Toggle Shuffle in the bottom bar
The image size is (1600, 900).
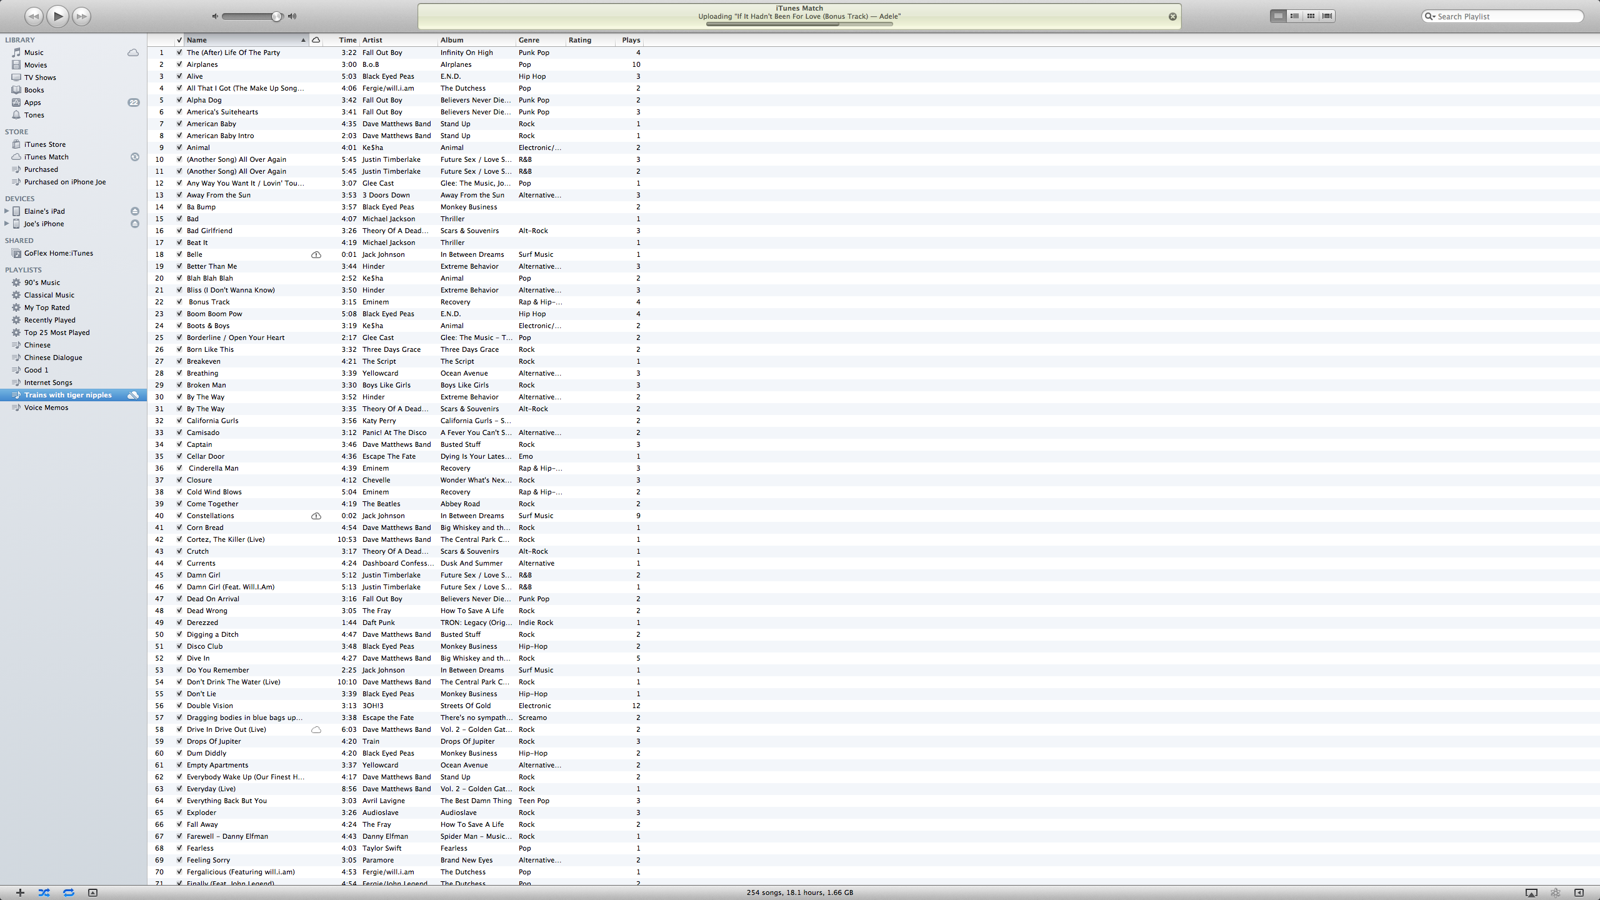44,892
